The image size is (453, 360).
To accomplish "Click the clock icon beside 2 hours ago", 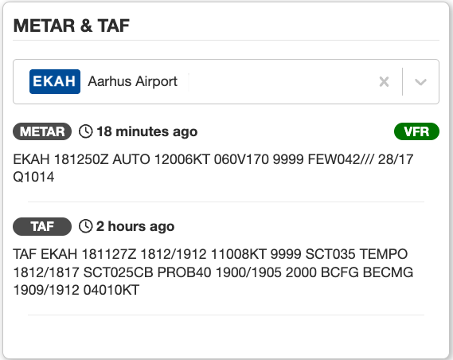I will [x=85, y=226].
